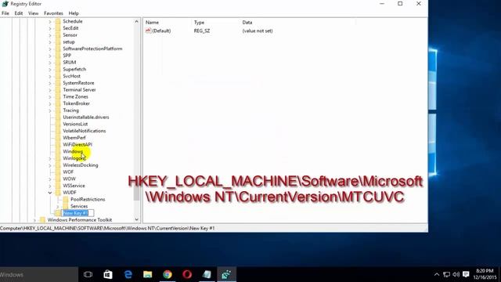Launch Microsoft Edge from taskbar

(128, 274)
